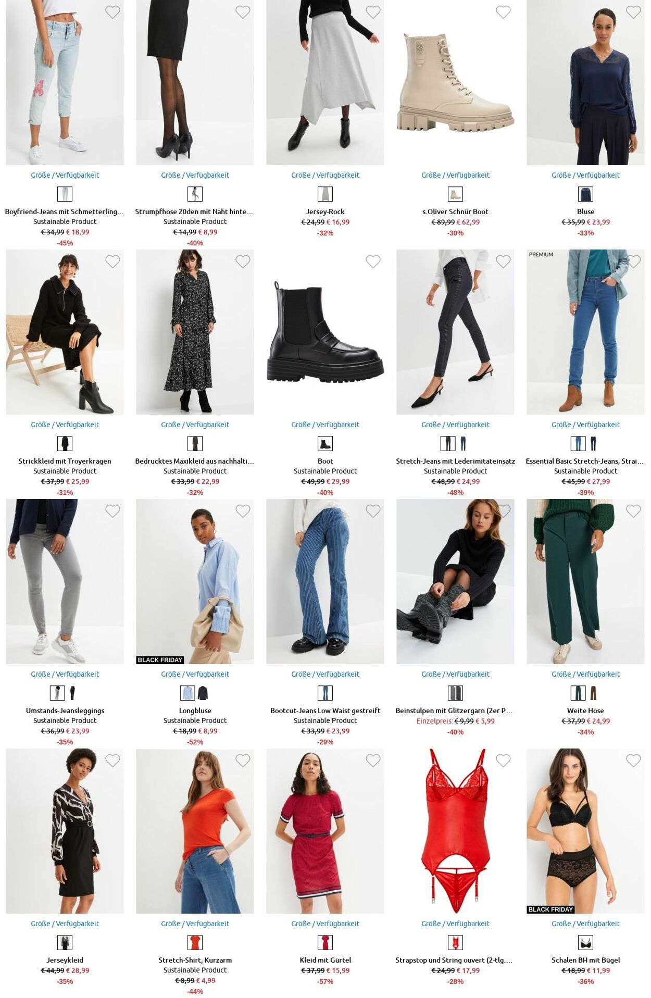Click the heart icon on s.Oliver Schnür Boot

pos(503,12)
